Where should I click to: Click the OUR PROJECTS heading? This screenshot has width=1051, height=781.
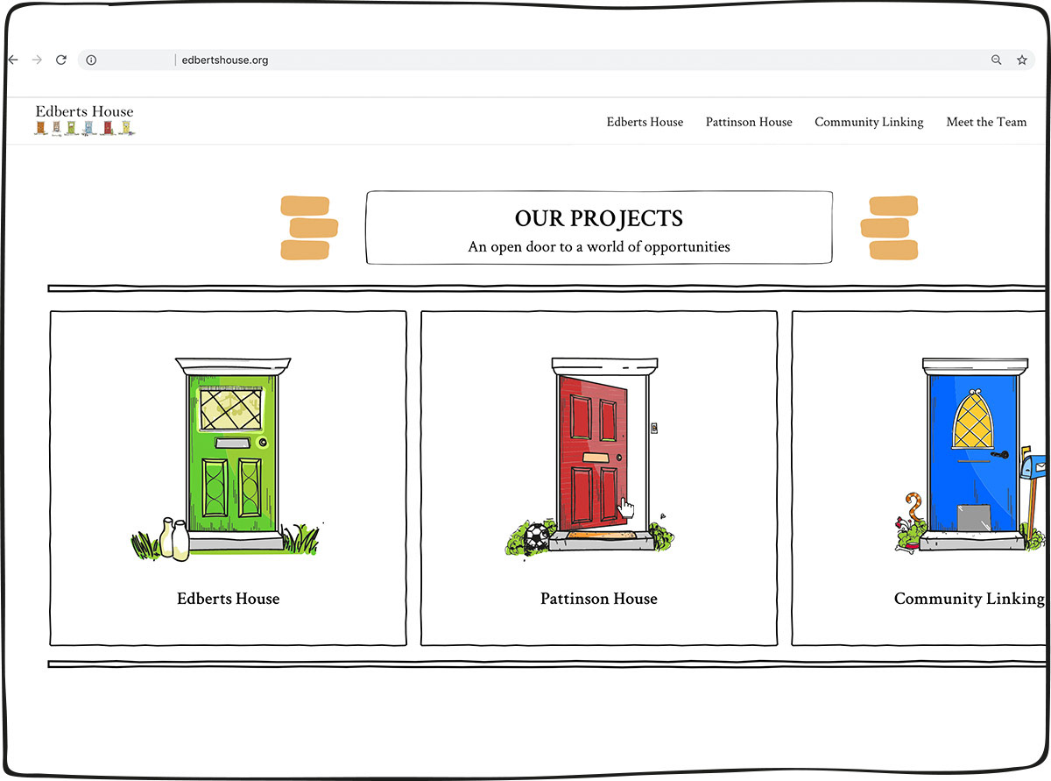(x=599, y=218)
